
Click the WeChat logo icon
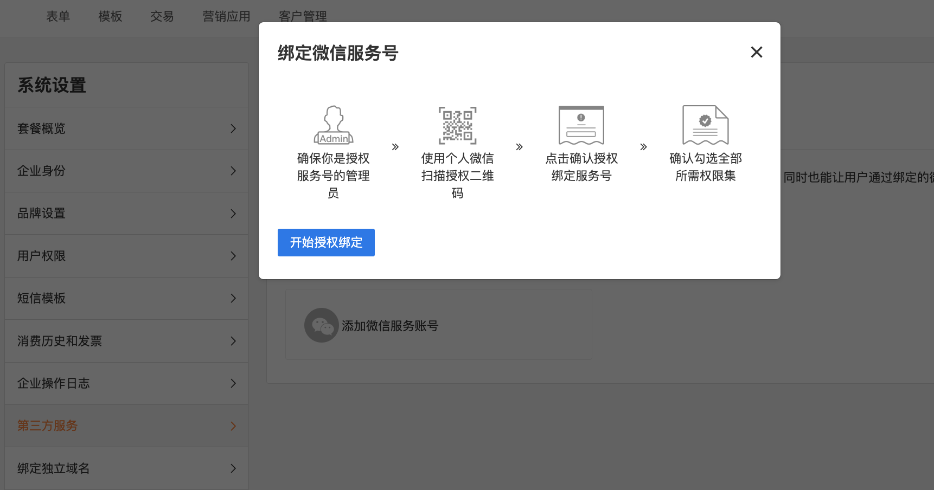(x=322, y=325)
